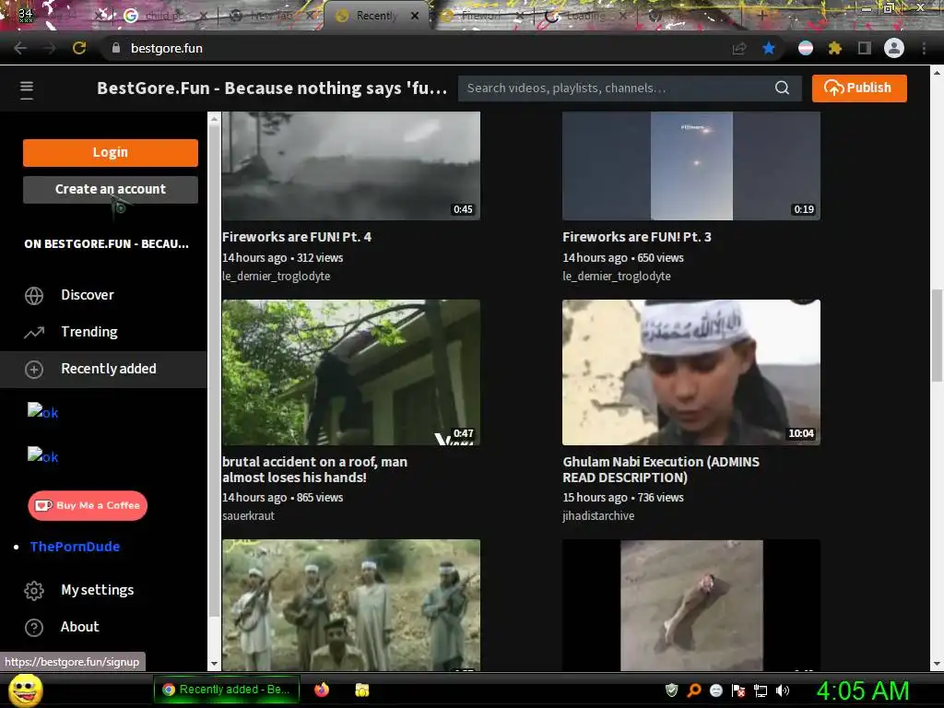Click the network tray icon

pyautogui.click(x=761, y=690)
